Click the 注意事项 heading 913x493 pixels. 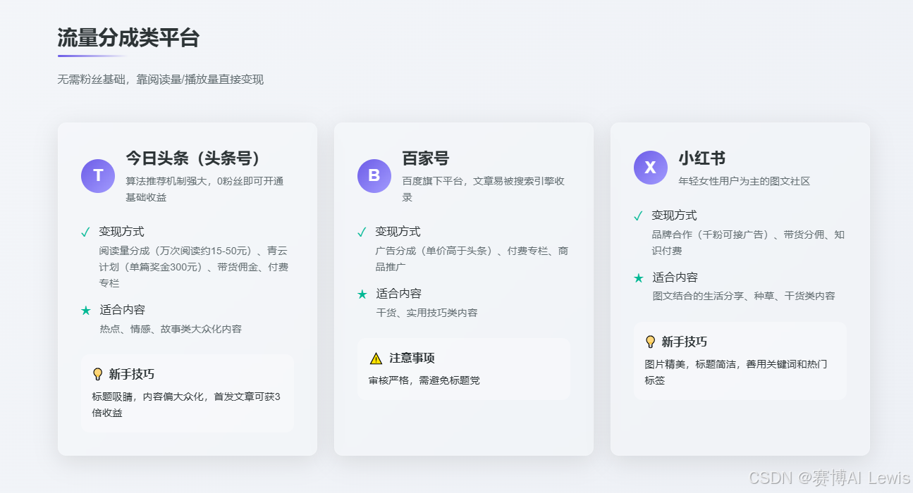tap(412, 358)
